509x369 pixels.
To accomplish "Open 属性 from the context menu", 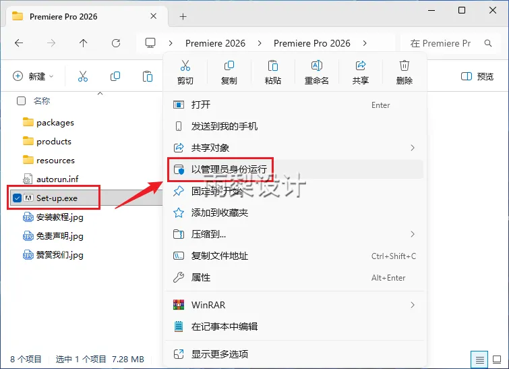I will (x=295, y=277).
